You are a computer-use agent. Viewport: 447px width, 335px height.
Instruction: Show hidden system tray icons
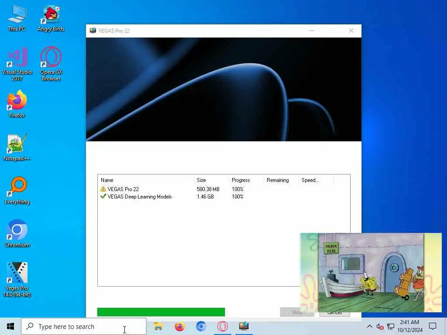pyautogui.click(x=369, y=326)
